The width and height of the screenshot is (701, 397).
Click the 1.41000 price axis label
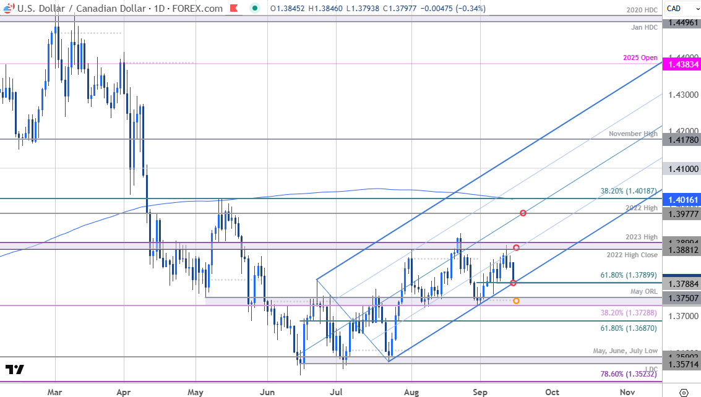(x=682, y=169)
